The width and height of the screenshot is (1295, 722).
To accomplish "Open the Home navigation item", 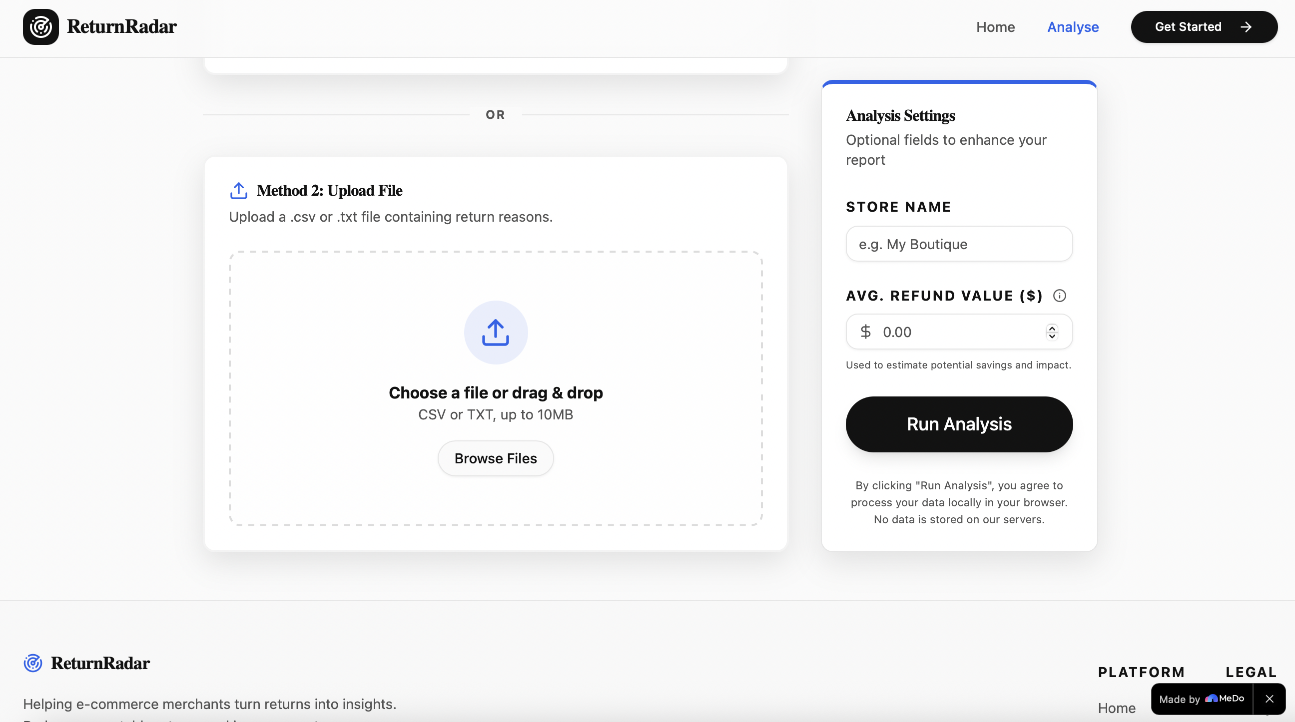I will (995, 26).
